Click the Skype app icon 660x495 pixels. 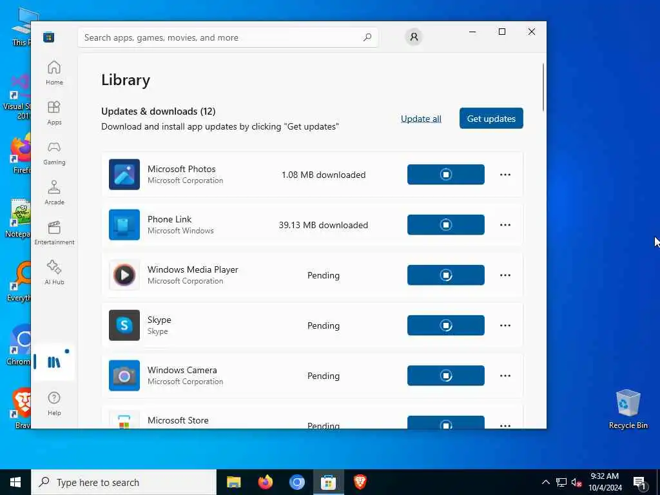coord(124,325)
